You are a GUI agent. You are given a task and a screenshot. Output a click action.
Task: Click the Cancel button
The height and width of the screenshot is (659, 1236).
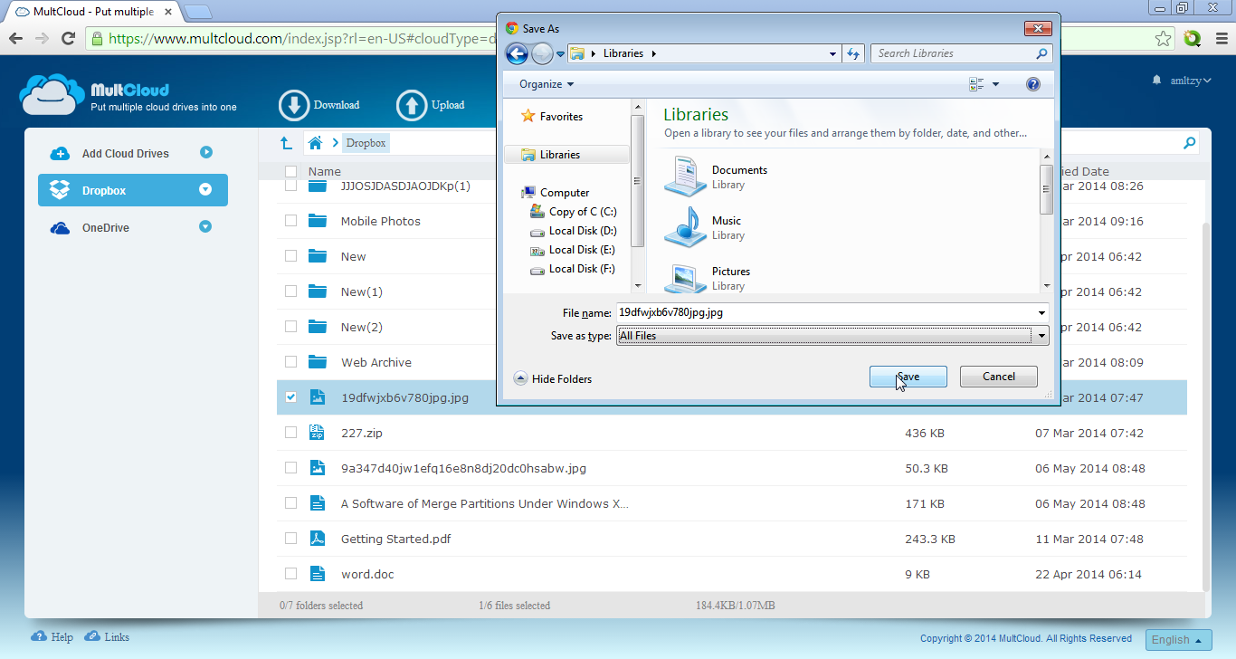tap(998, 377)
